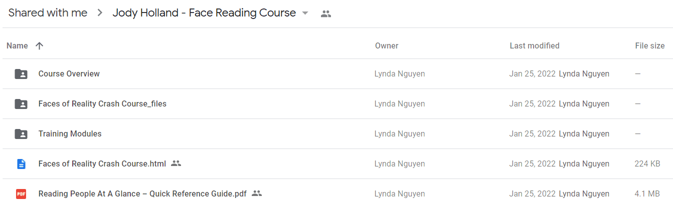Select the Training Modules folder icon
The image size is (673, 205).
[x=21, y=134]
